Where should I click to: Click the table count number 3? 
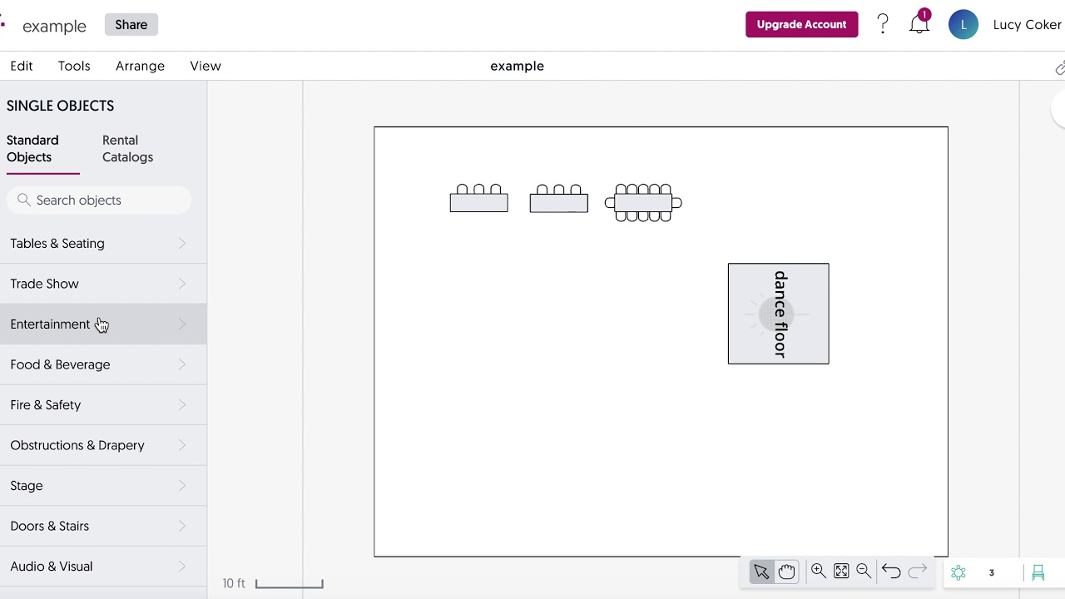(991, 572)
